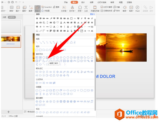This screenshot has height=122, width=160.
Task: Choose the smiley face shape
Action: [82, 61]
